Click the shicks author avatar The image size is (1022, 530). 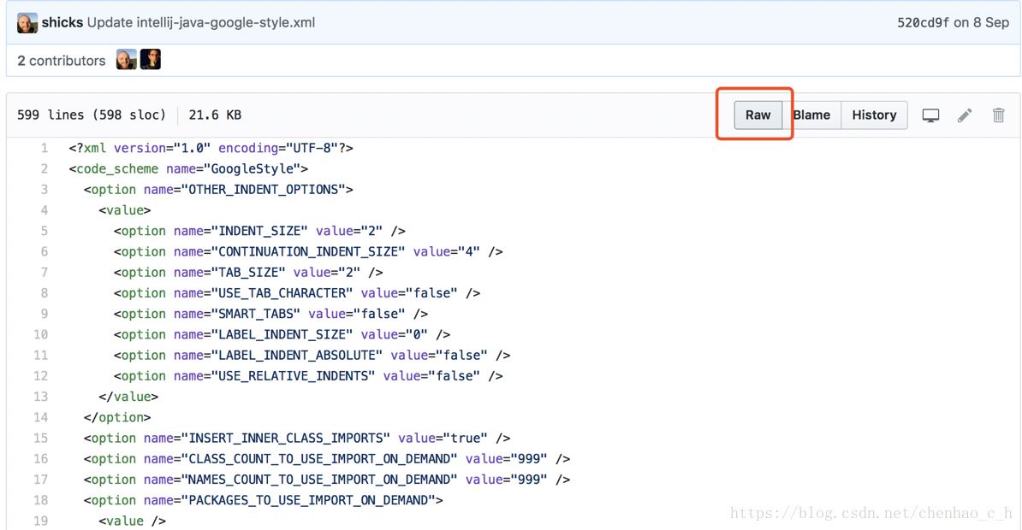27,23
